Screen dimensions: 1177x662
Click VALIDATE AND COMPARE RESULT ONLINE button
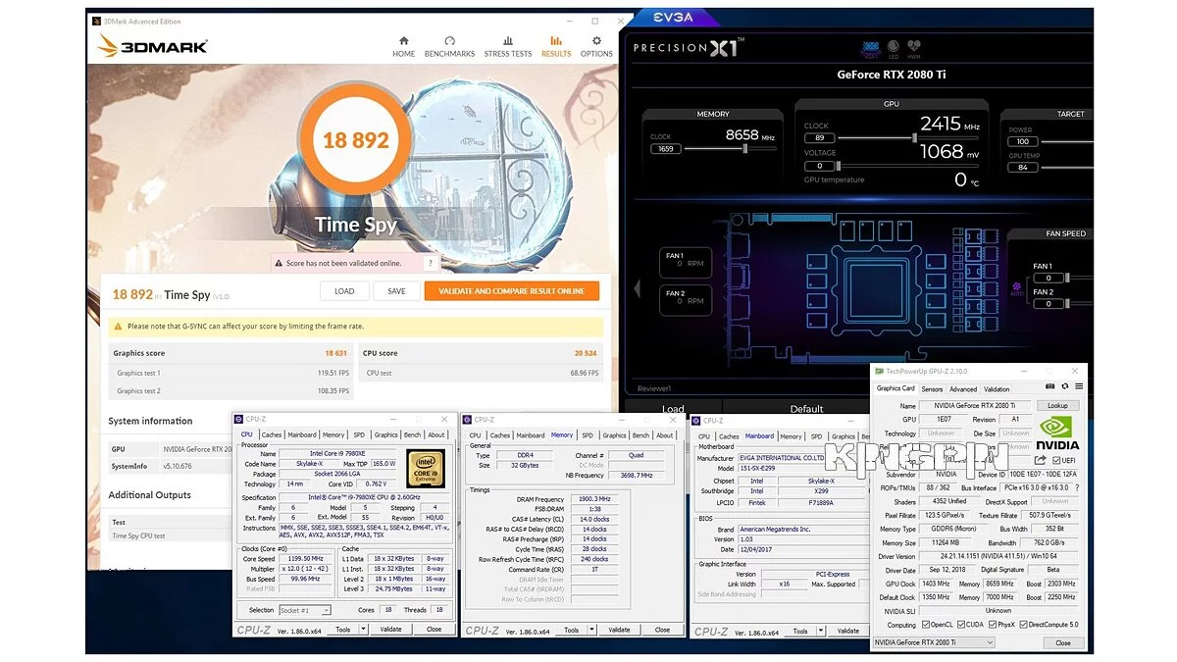(x=511, y=291)
